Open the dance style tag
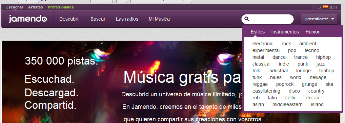 279,57
